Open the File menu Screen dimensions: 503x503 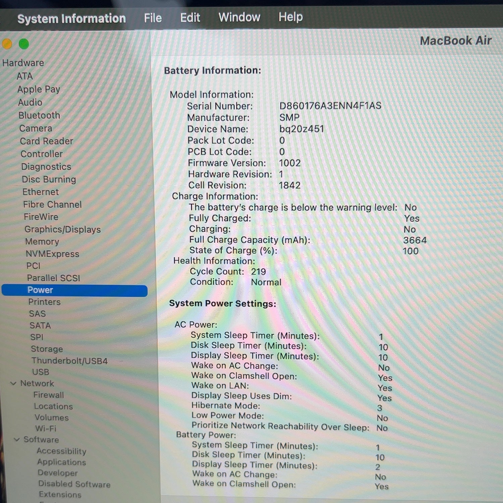[x=153, y=18]
